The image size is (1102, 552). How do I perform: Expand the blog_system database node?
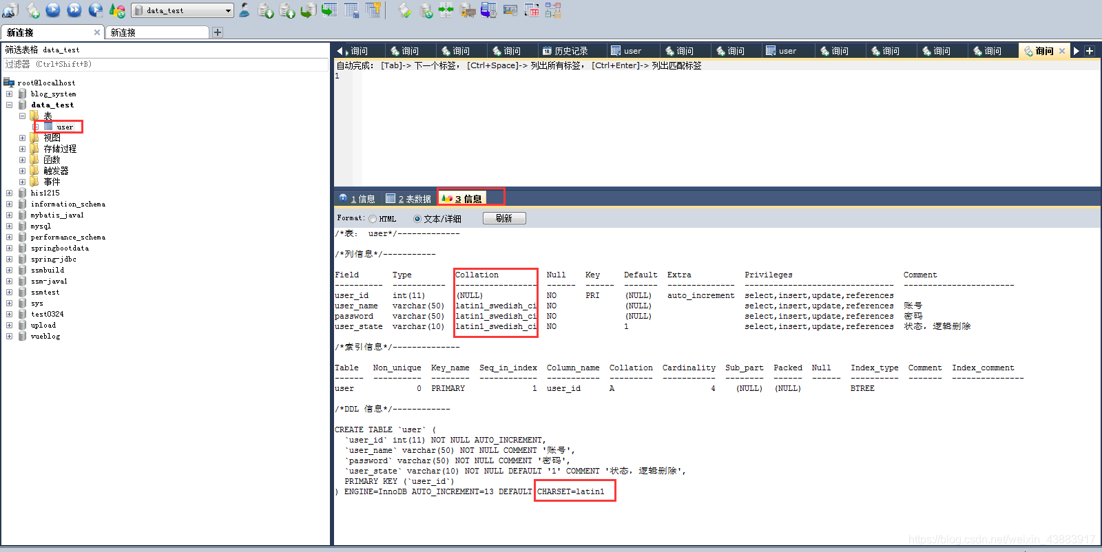click(x=9, y=94)
